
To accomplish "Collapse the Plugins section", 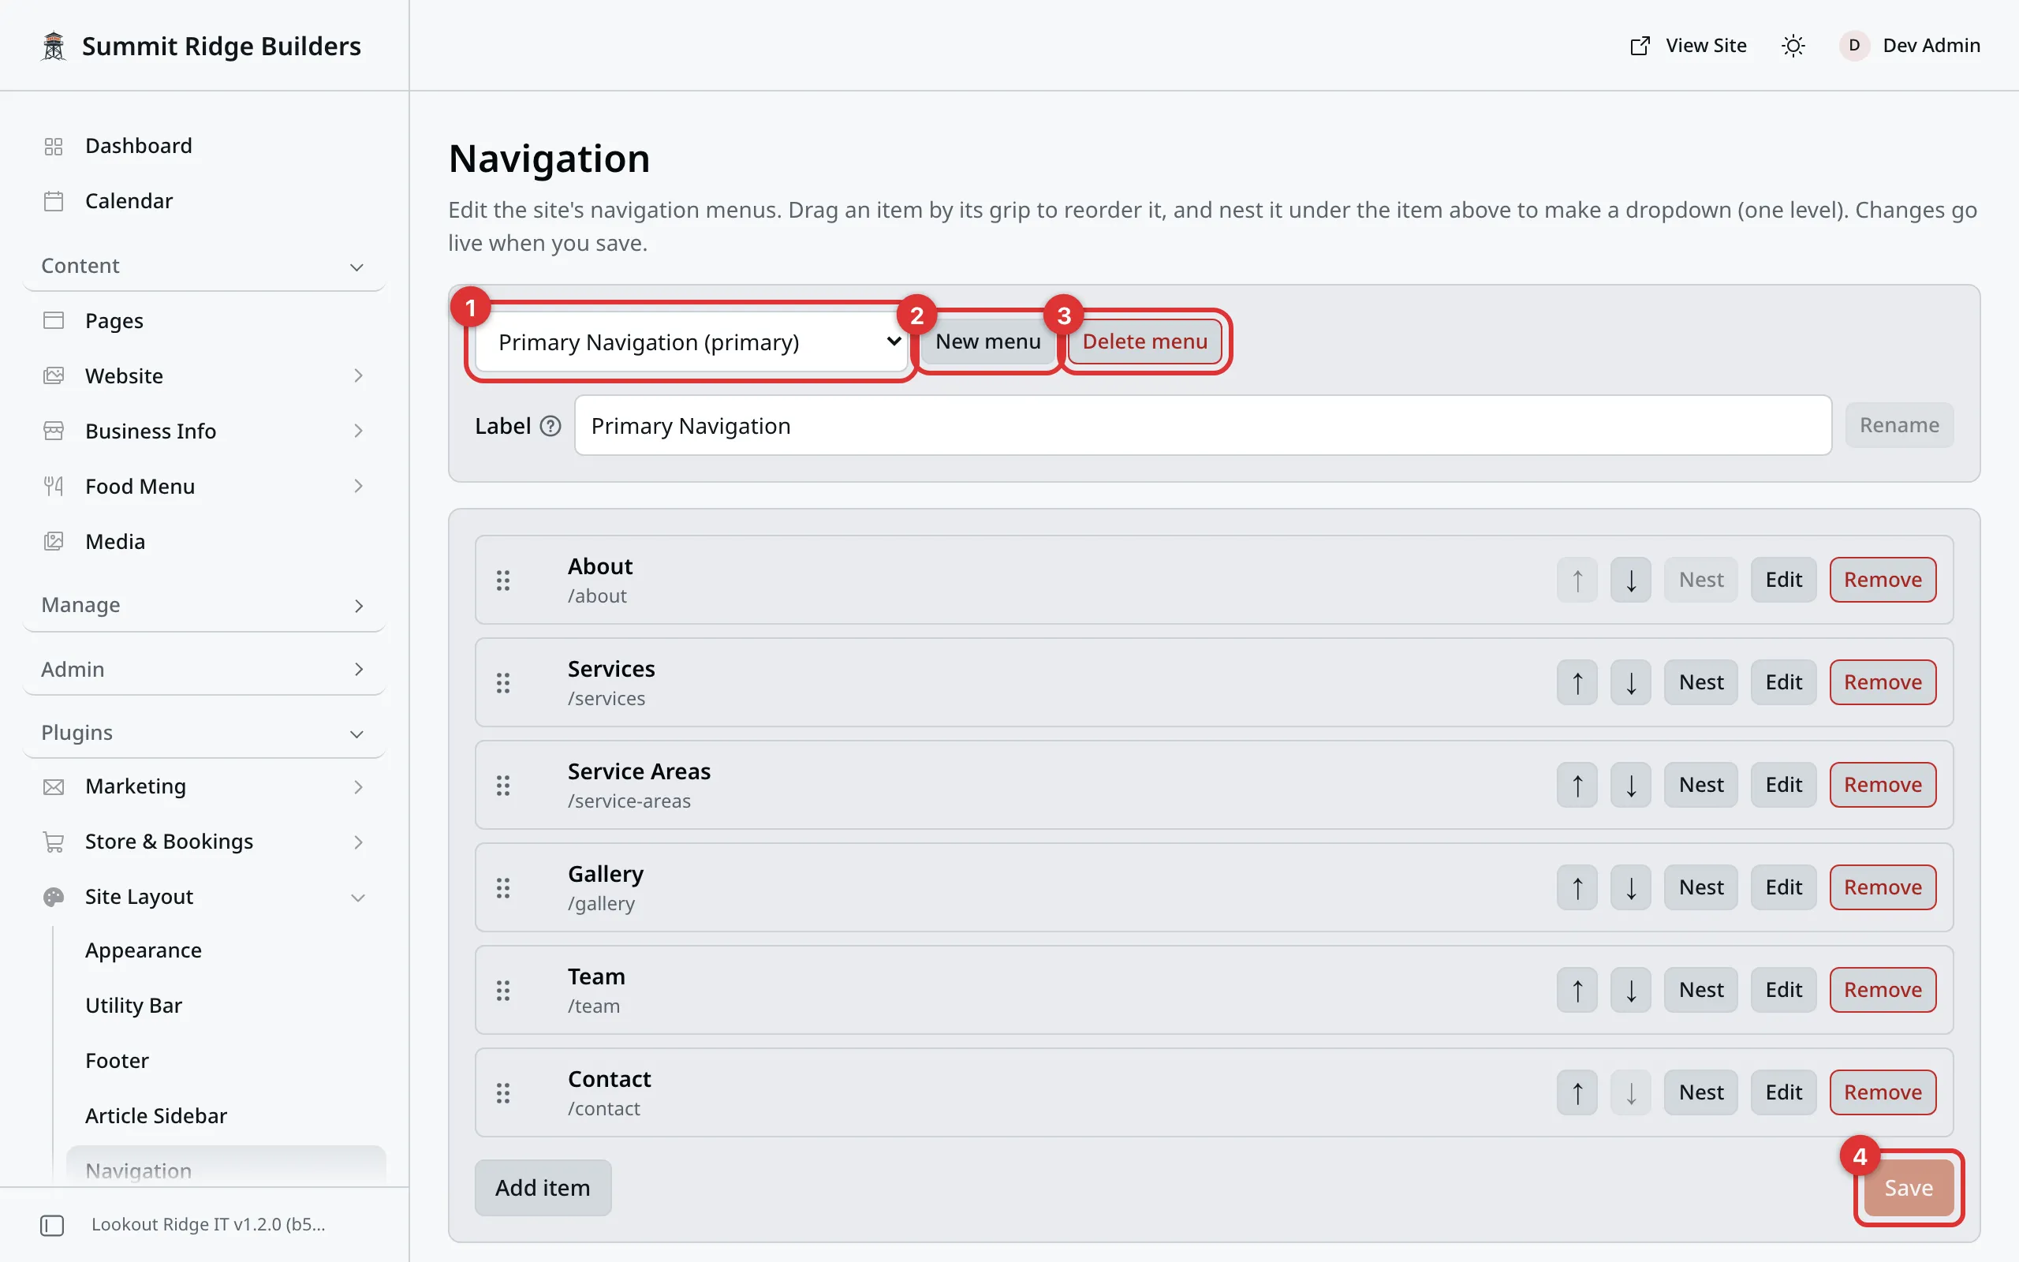I will tap(204, 733).
